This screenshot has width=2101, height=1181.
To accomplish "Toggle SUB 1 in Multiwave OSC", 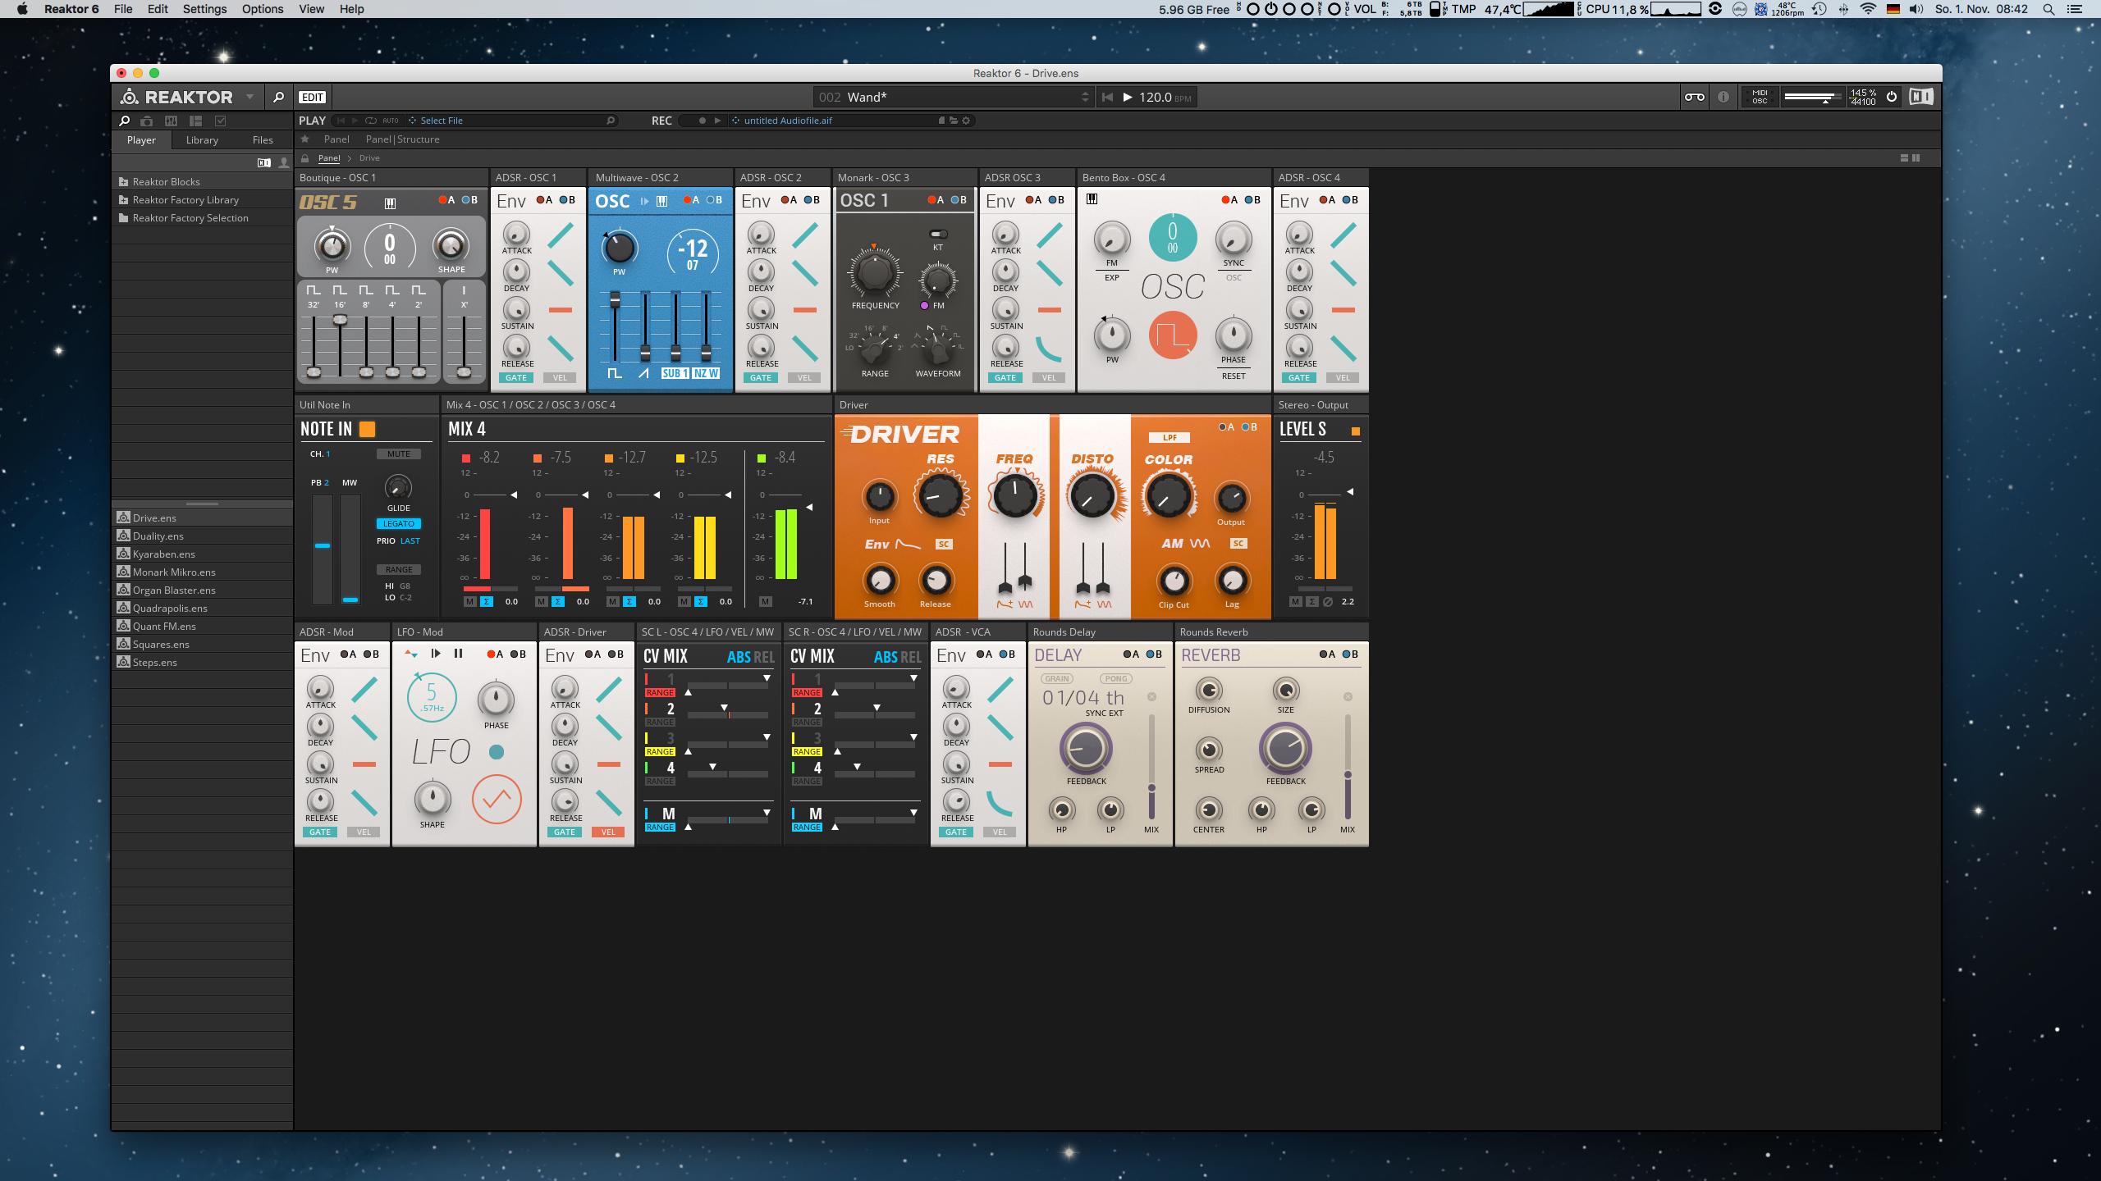I will tap(675, 373).
